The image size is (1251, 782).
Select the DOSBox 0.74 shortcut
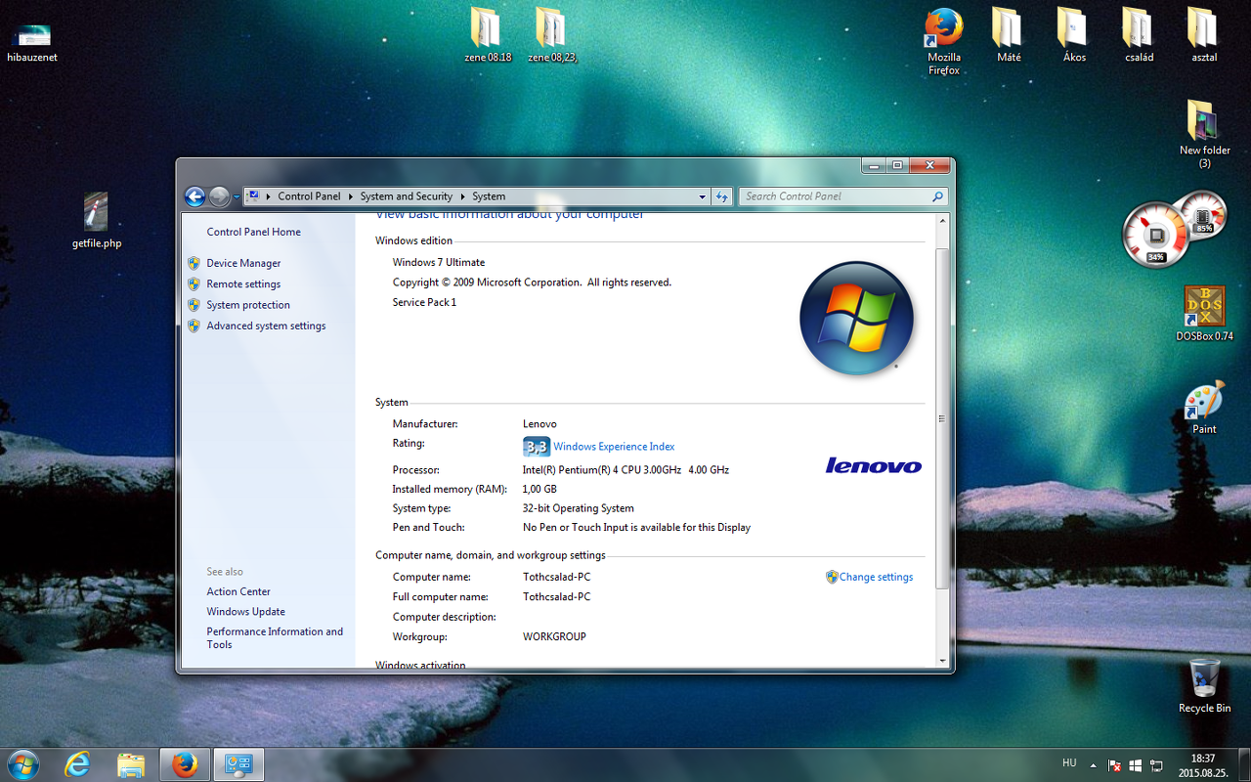[x=1204, y=314]
